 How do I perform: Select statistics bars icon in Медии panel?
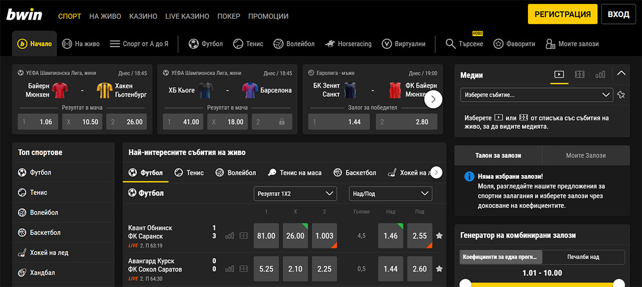click(x=600, y=75)
